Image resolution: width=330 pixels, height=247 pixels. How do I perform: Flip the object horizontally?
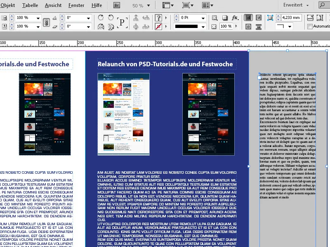click(101, 27)
